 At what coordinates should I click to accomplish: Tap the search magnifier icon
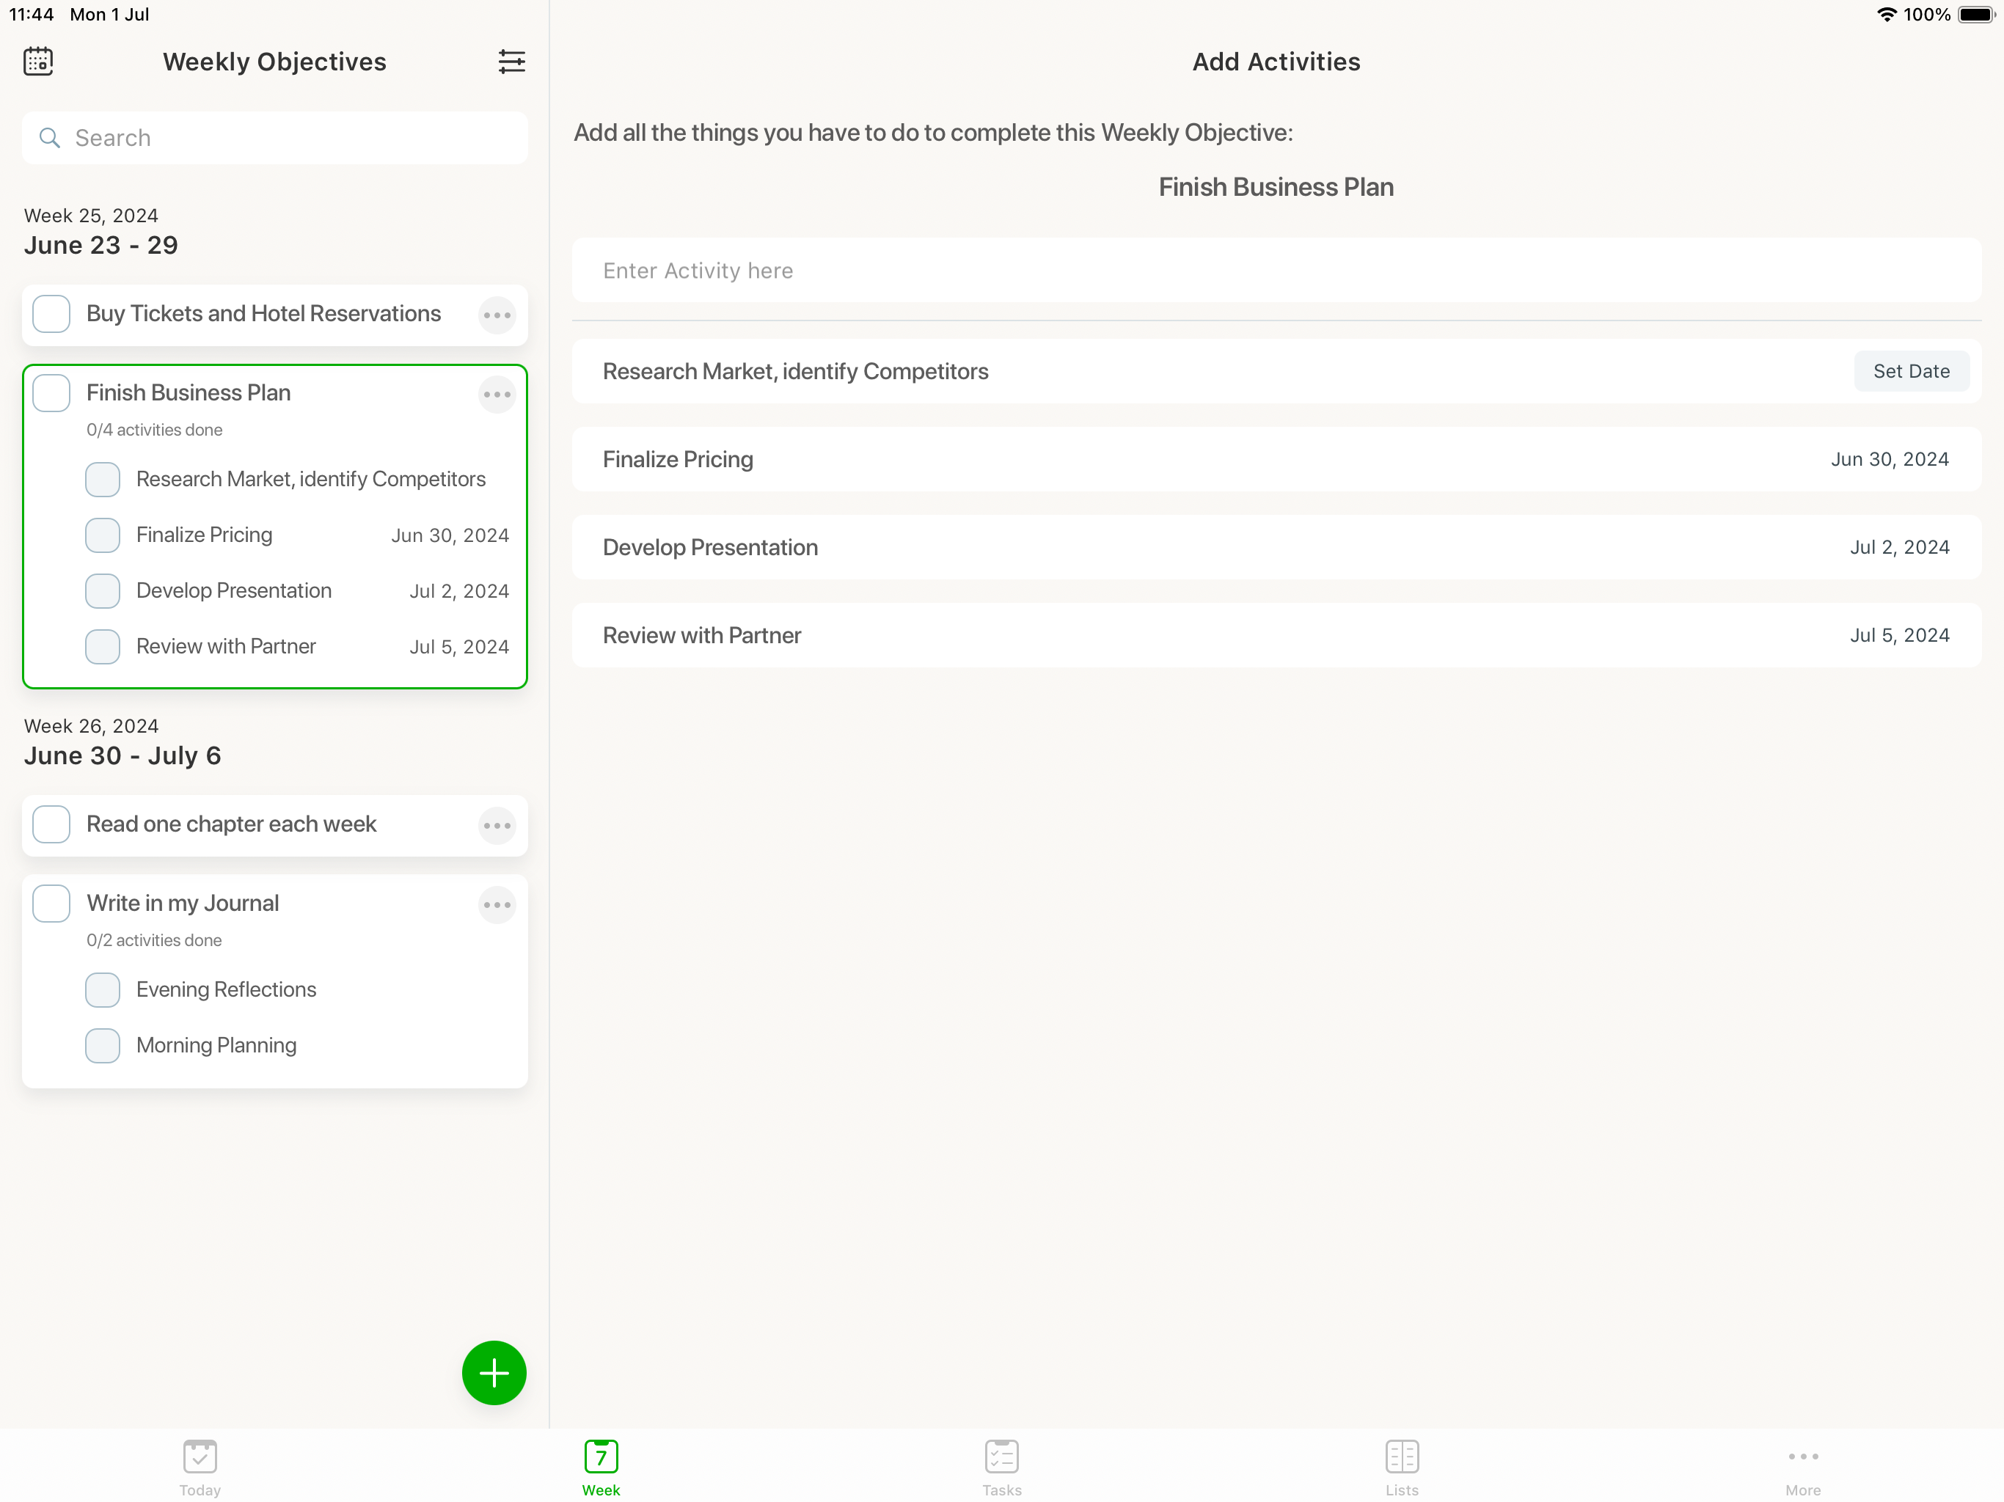click(x=50, y=138)
